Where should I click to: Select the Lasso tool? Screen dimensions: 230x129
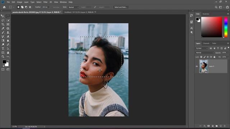coord(3,20)
